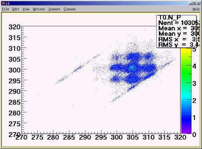Open the Classes menu
Viewport: 202px width, 149px height.
tap(69, 9)
